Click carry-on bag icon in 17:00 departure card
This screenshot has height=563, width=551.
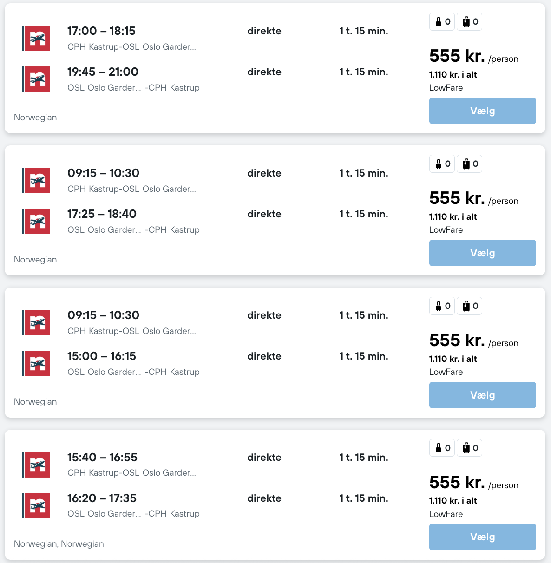tap(439, 22)
